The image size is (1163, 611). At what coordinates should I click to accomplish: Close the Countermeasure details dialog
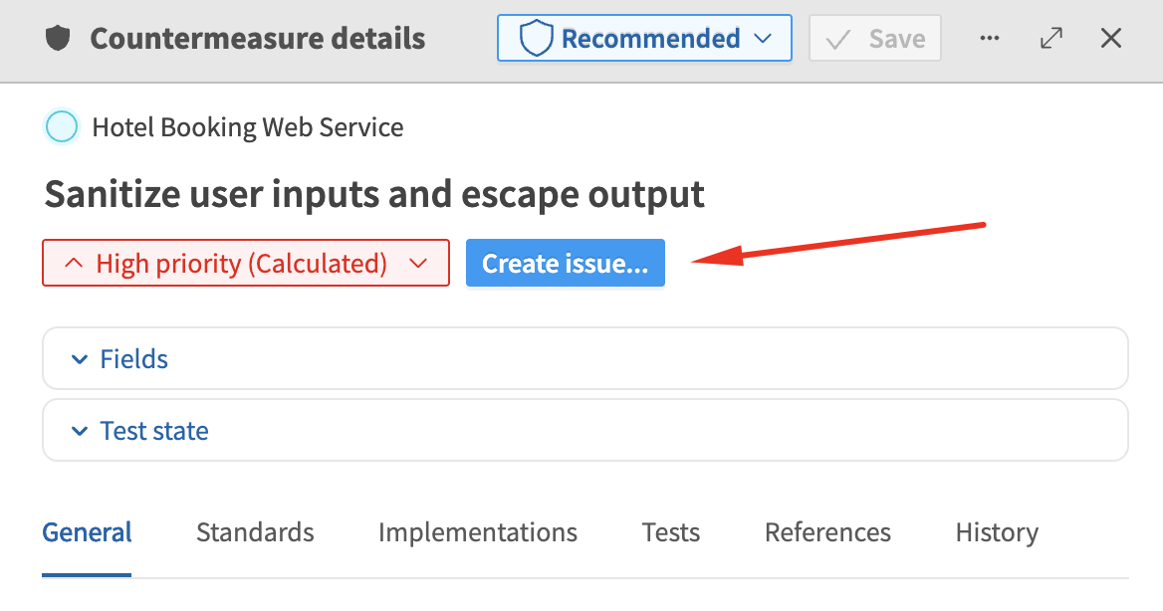click(x=1110, y=38)
